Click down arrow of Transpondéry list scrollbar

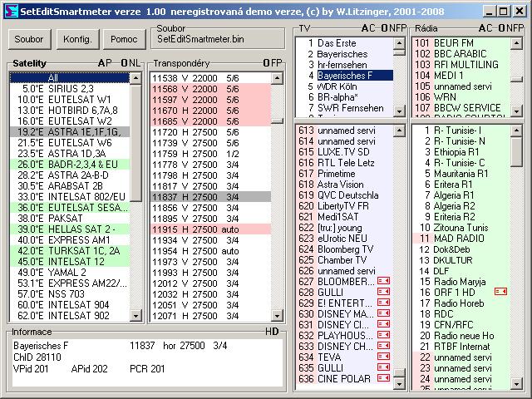(277, 316)
